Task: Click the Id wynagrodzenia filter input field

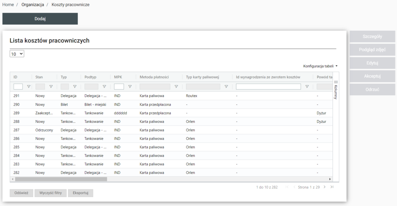Action: click(x=268, y=87)
